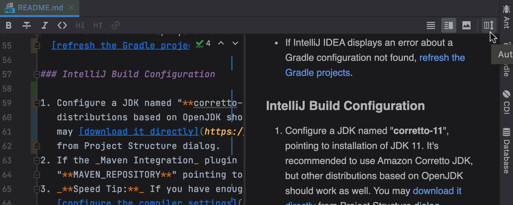Collapse fold marker at line 65
The height and width of the screenshot is (205, 513).
click(x=37, y=189)
